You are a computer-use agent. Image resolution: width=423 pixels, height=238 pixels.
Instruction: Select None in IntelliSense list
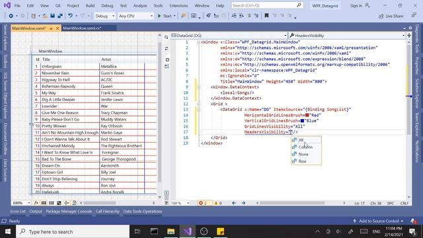[x=306, y=154]
